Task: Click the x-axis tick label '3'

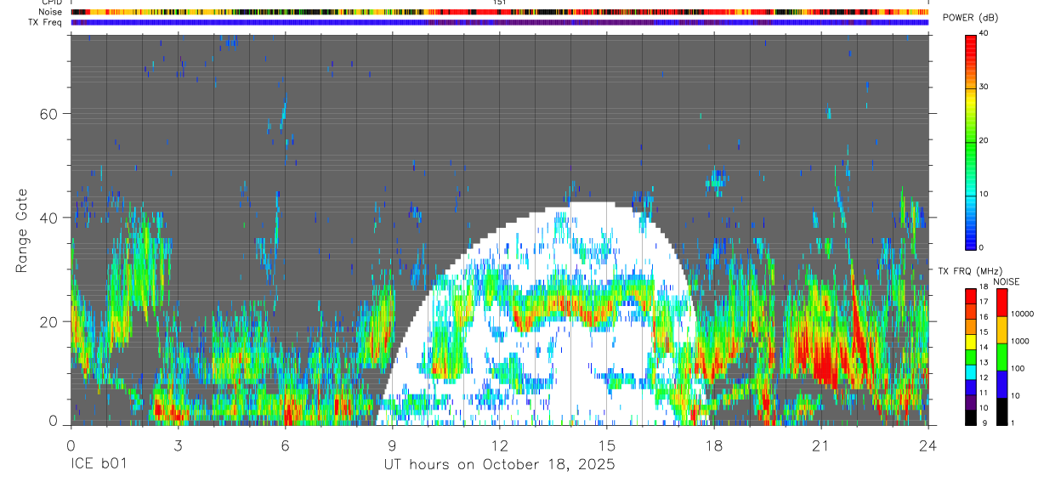Action: tap(178, 445)
